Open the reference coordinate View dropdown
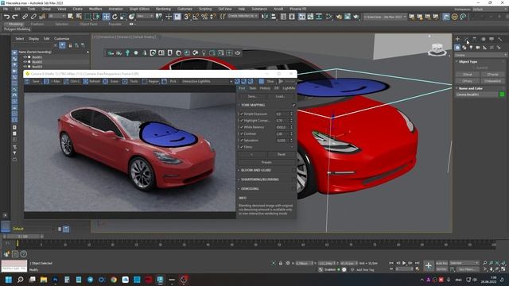 tap(145, 16)
